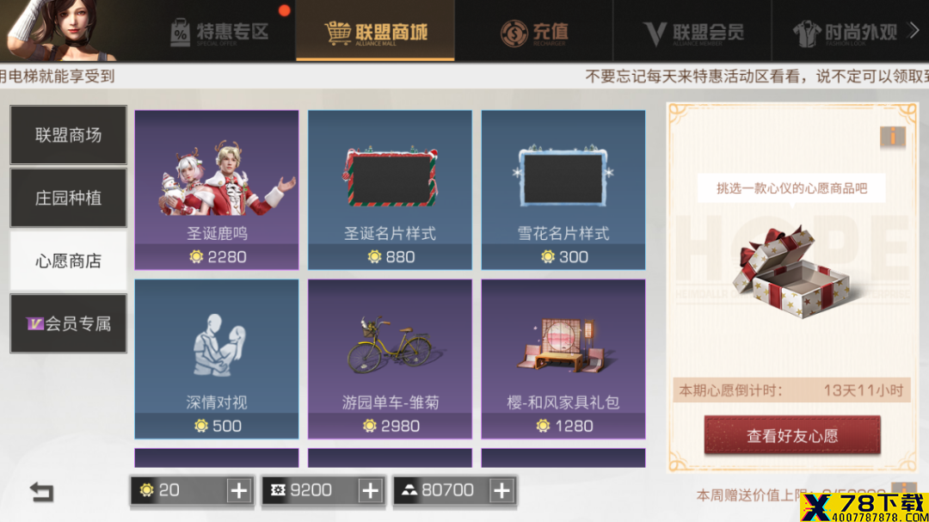
Task: Open 时尚外观 tab
Action: point(845,32)
